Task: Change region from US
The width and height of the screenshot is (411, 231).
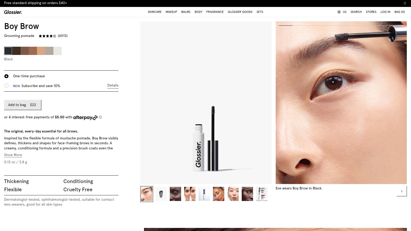Action: click(x=344, y=12)
